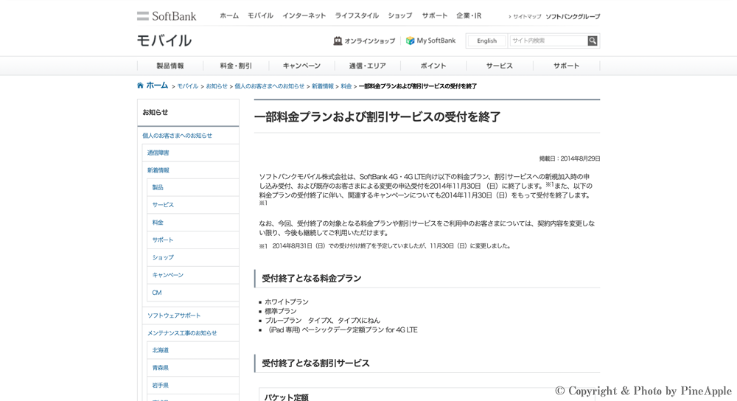This screenshot has height=401, width=737.
Task: Open ライフスタイル in top menu
Action: click(356, 15)
